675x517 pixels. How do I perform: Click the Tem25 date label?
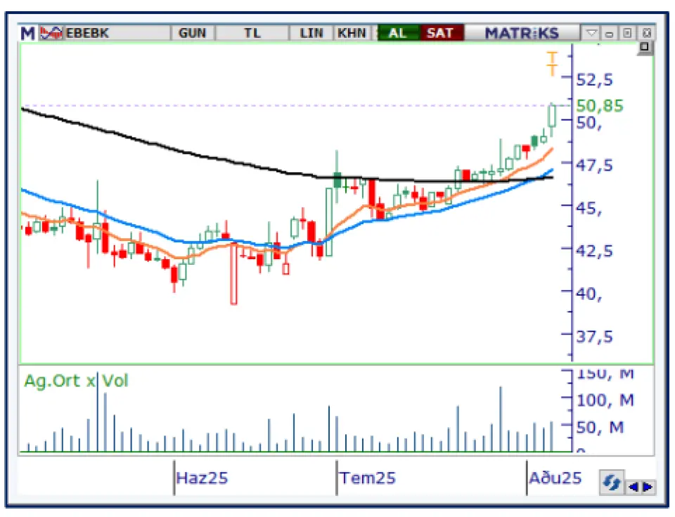click(367, 478)
